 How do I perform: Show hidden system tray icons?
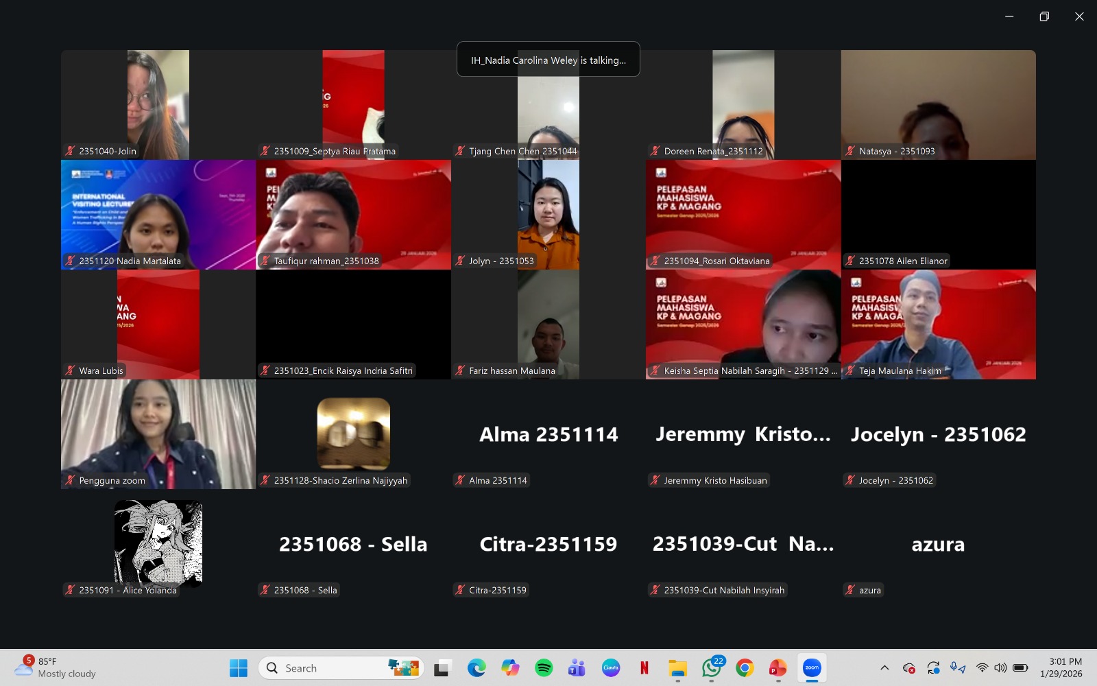[x=884, y=668]
